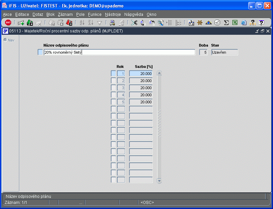The image size is (273, 209).
Task: Click the triangle with blue eye icon
Action: click(208, 23)
